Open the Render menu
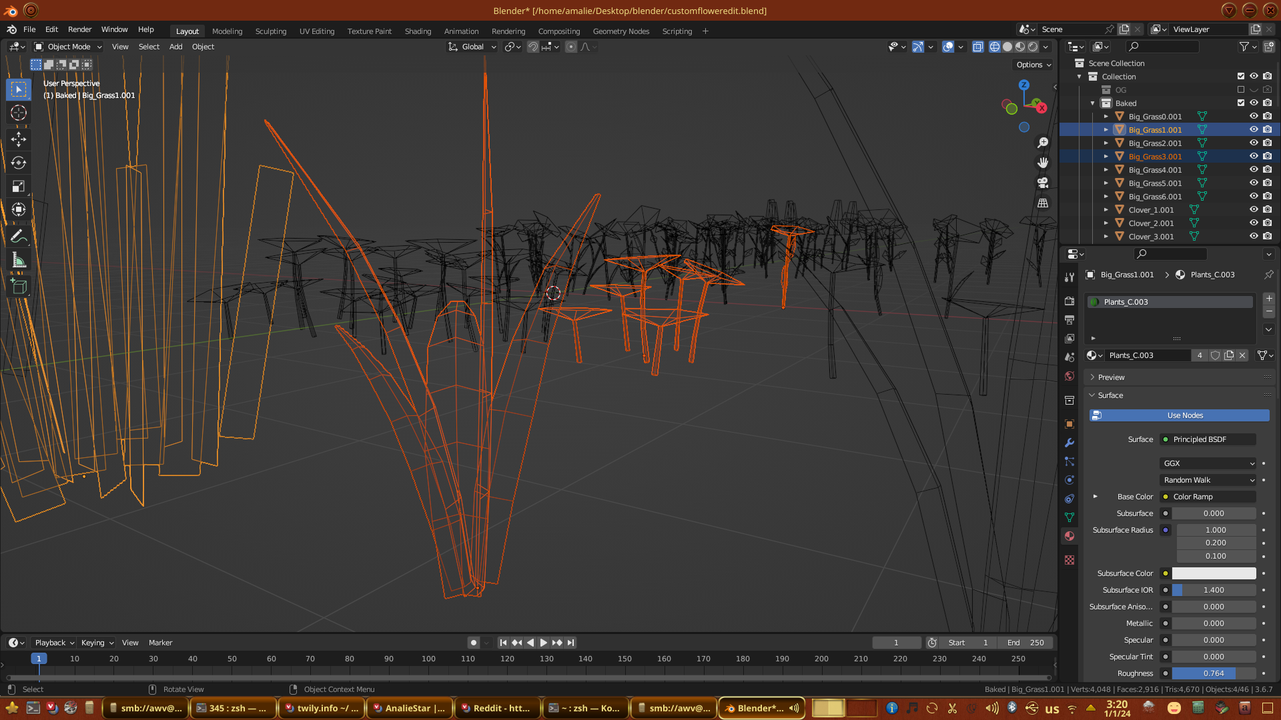The width and height of the screenshot is (1281, 720). click(x=79, y=29)
